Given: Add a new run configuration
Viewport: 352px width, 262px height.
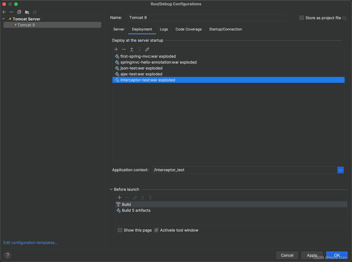Looking at the screenshot, I should [4, 12].
